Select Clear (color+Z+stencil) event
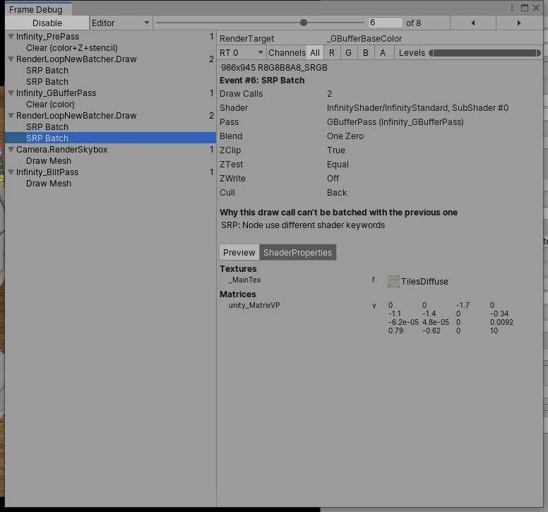This screenshot has width=548, height=512. (x=110, y=48)
